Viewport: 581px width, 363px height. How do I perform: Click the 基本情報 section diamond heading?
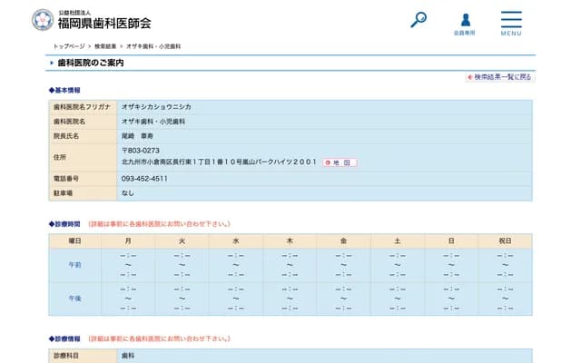click(x=64, y=91)
